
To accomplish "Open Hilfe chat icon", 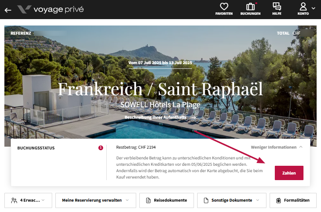I will (x=277, y=6).
